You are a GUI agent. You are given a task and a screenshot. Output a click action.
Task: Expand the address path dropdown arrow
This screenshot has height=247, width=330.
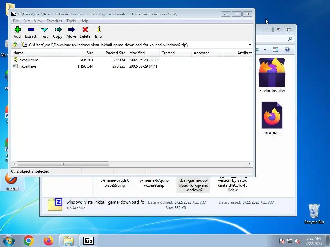tap(250, 45)
